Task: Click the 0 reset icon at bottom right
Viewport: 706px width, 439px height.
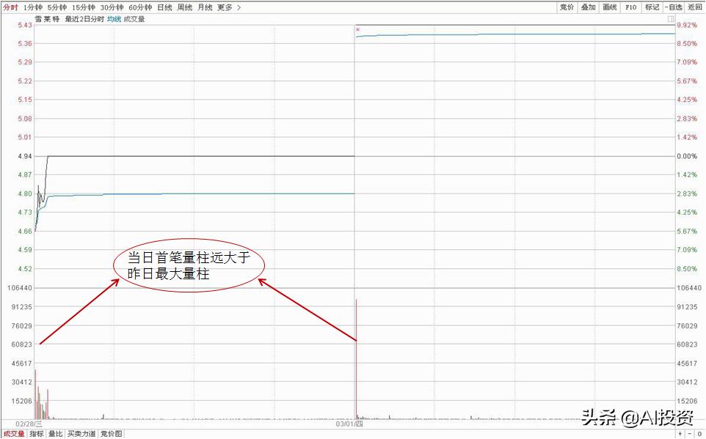Action: 699,434
